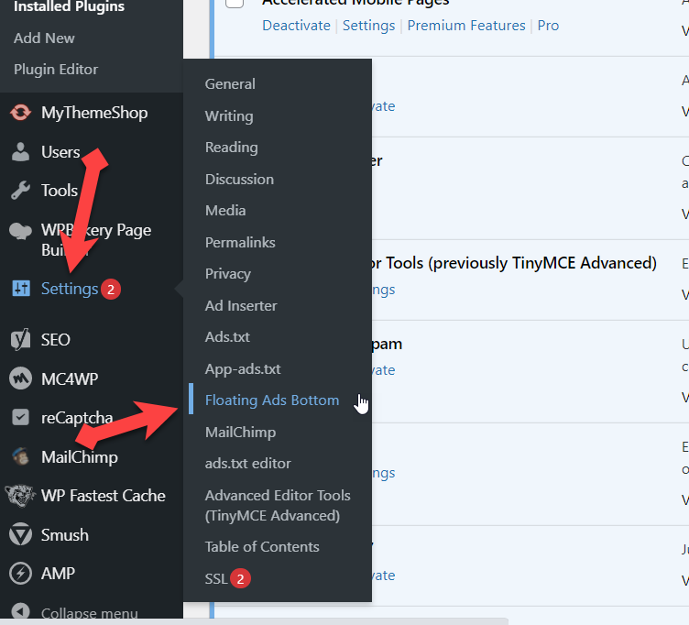Open Tools via the wrench icon
Image resolution: width=689 pixels, height=625 pixels.
tap(20, 191)
